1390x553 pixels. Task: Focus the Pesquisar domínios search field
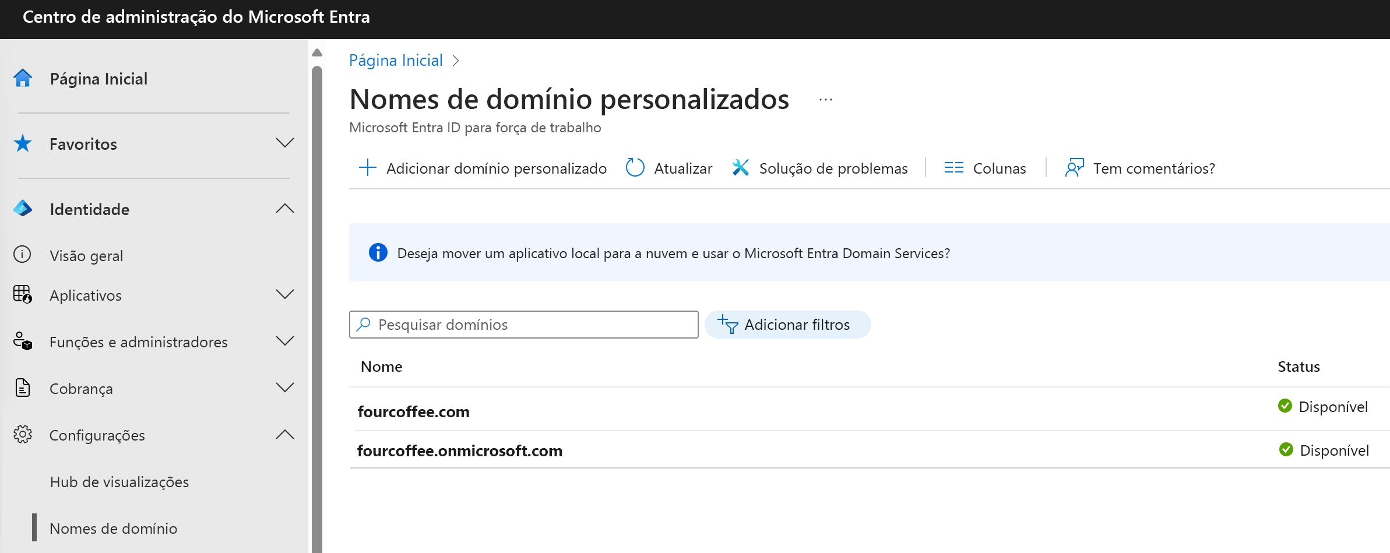coord(524,324)
